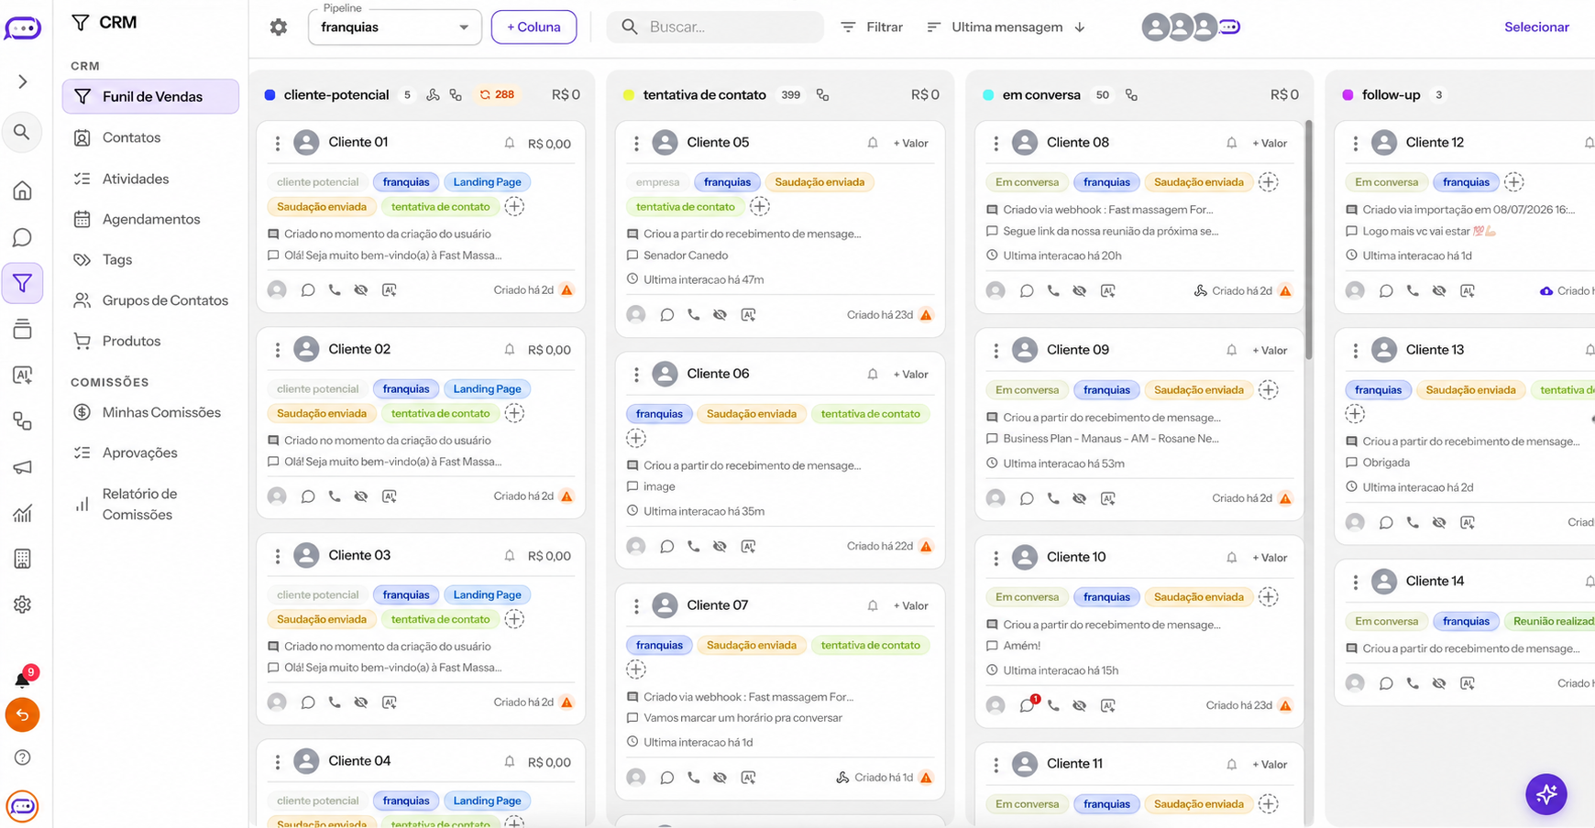Click the + Coluna button
Viewport: 1595px width, 828px height.
point(533,27)
